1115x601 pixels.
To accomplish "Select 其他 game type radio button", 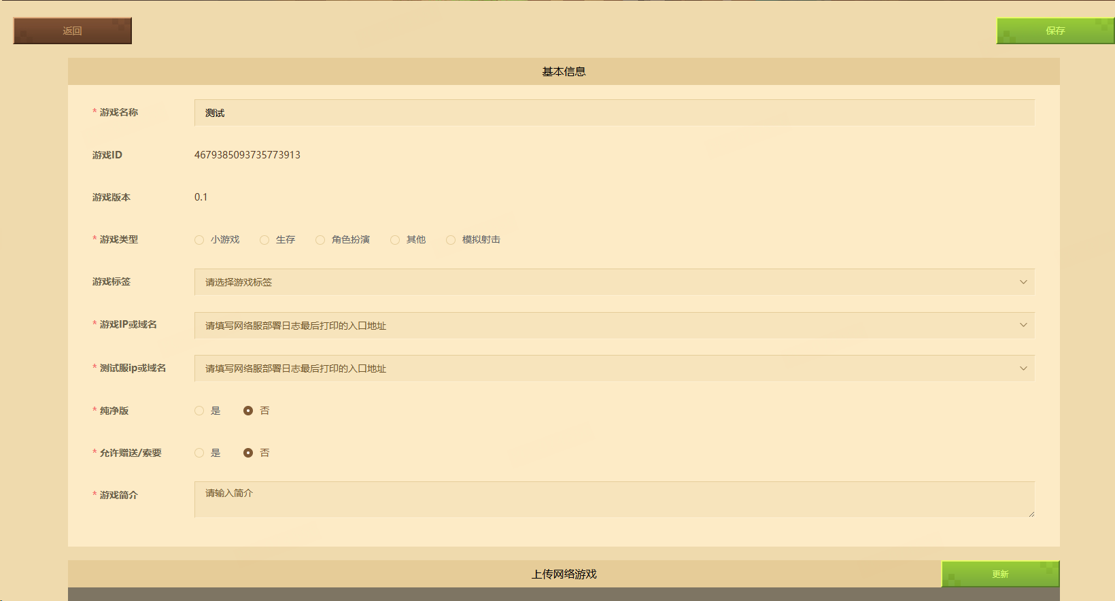I will pyautogui.click(x=395, y=240).
